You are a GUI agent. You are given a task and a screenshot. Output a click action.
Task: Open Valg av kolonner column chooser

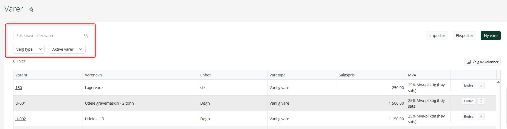pos(482,62)
